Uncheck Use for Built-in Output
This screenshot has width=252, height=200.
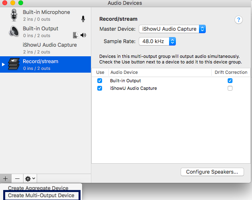pyautogui.click(x=100, y=81)
